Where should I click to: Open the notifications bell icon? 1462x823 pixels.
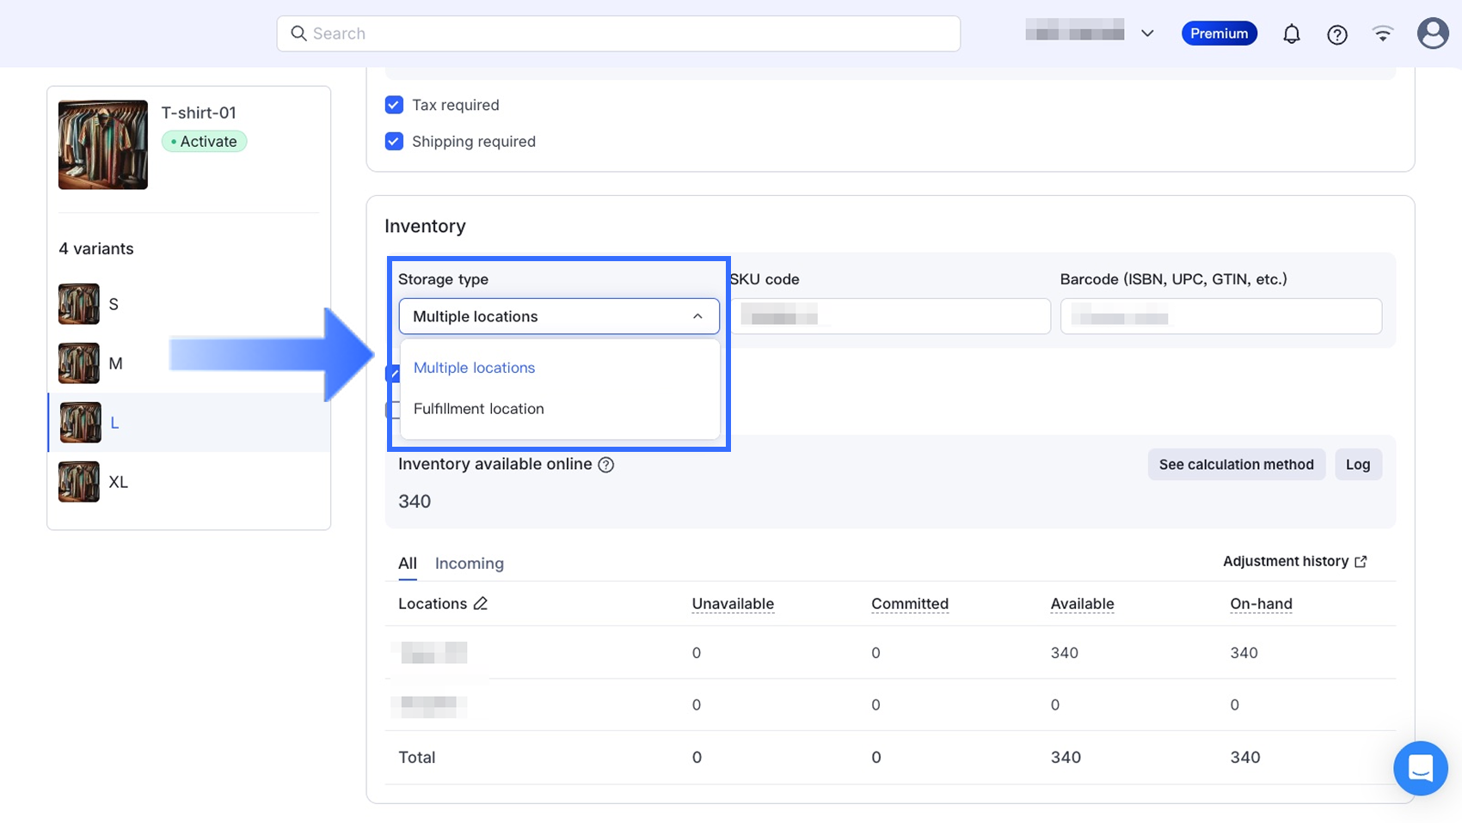point(1291,34)
